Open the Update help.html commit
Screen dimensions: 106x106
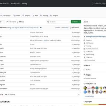coord(36,65)
